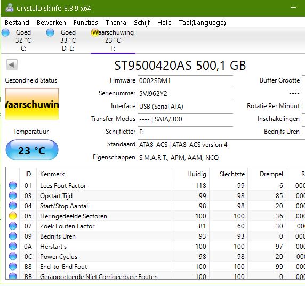This screenshot has width=305, height=286.
Task: Click current value 118 of Lees Fout Factor
Action: pos(200,185)
